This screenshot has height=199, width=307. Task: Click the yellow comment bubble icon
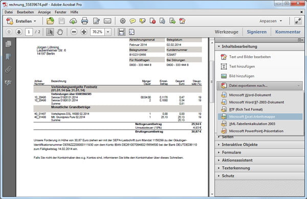pos(133,21)
